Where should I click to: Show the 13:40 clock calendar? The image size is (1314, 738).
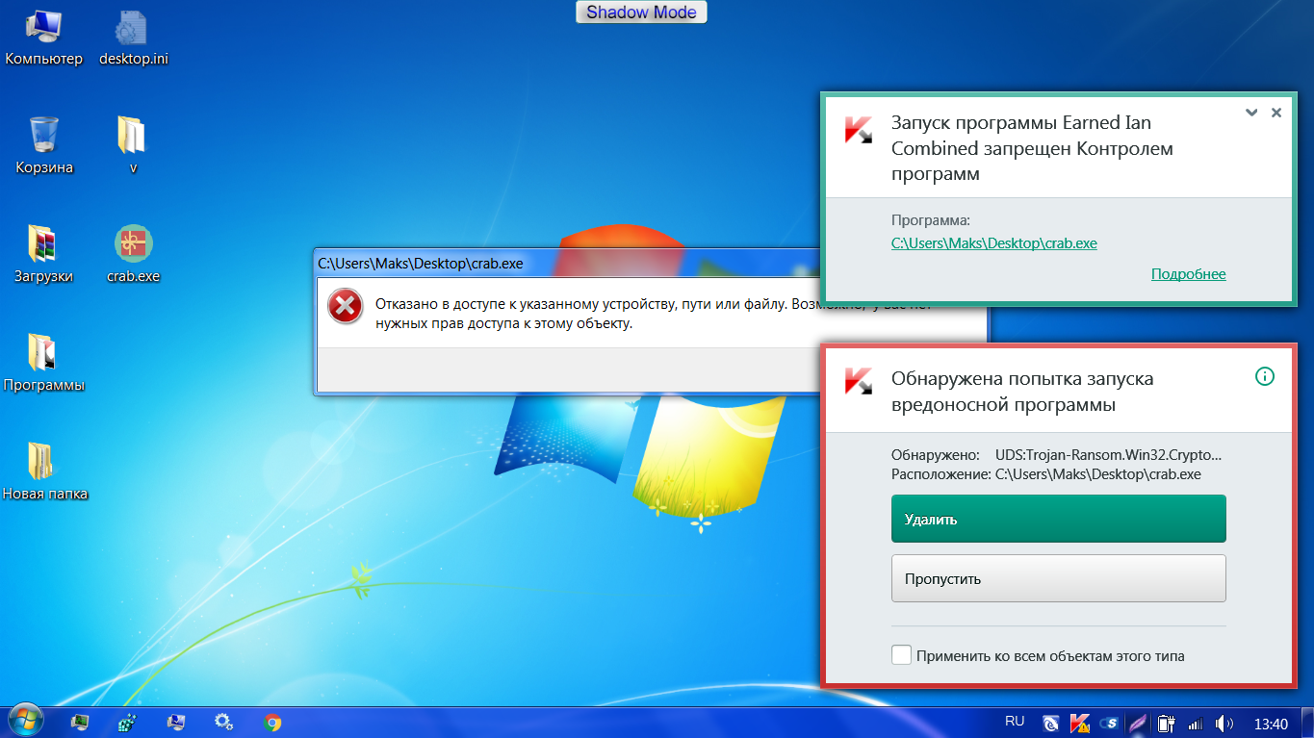(1272, 723)
